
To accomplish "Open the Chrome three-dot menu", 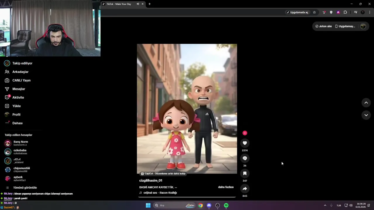I will coord(370,12).
